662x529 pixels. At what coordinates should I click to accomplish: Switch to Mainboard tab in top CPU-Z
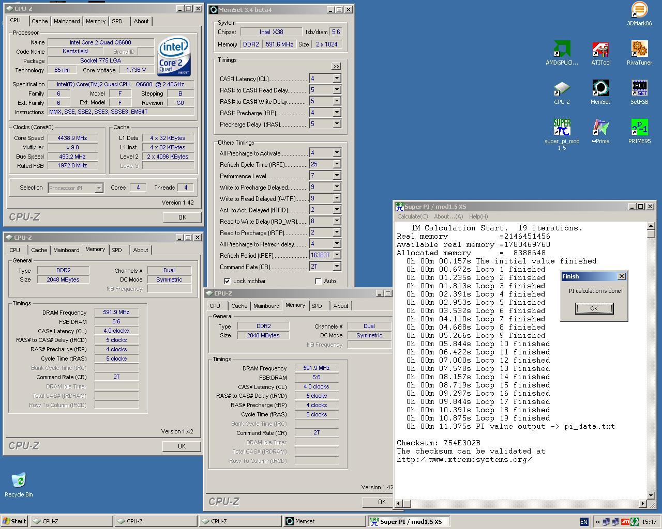(67, 21)
